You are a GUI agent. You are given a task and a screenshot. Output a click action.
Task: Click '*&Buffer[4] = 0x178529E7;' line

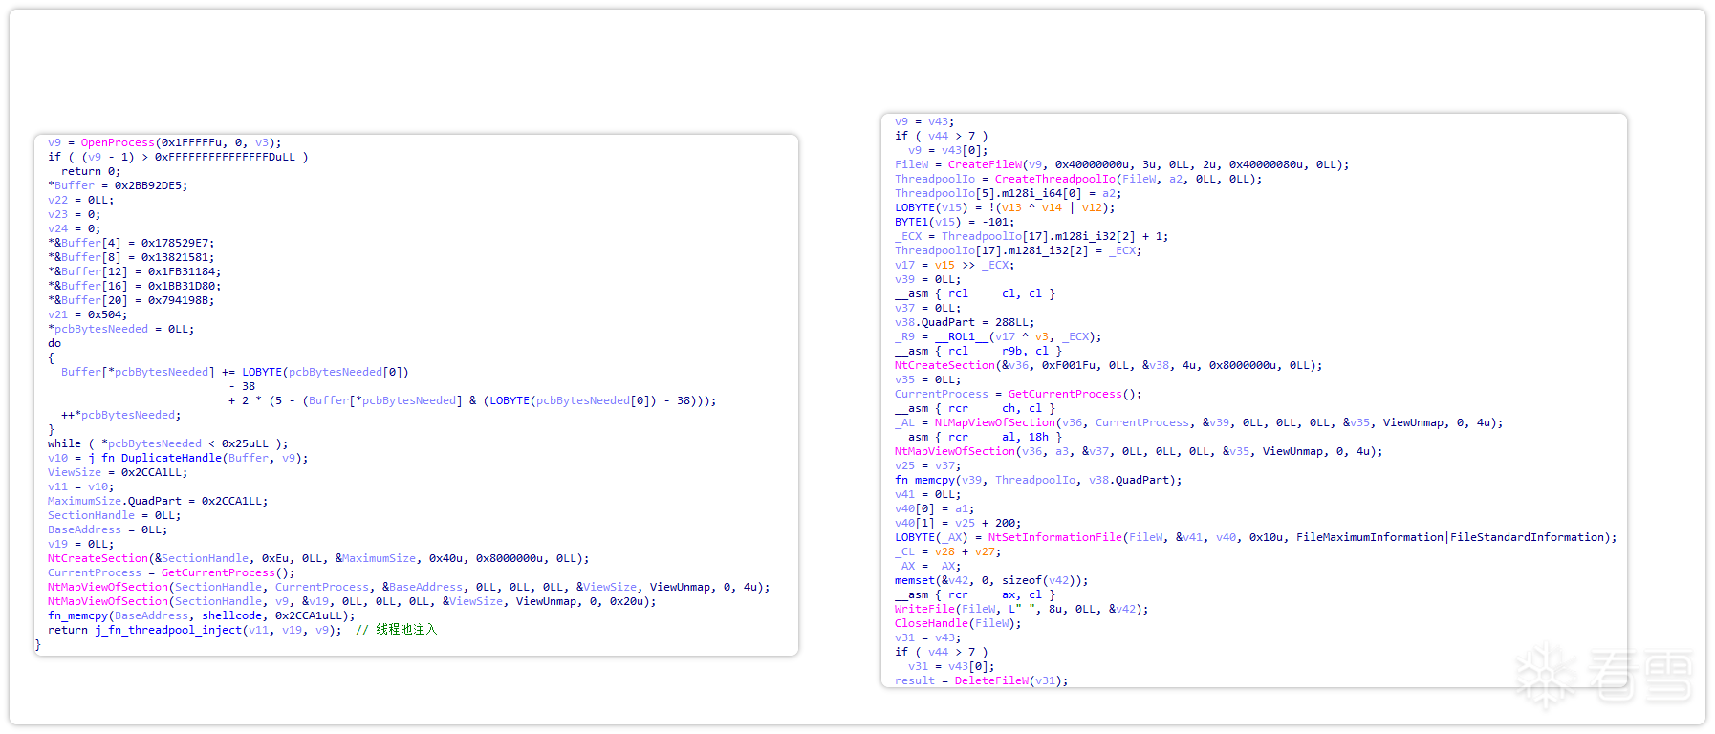(131, 243)
